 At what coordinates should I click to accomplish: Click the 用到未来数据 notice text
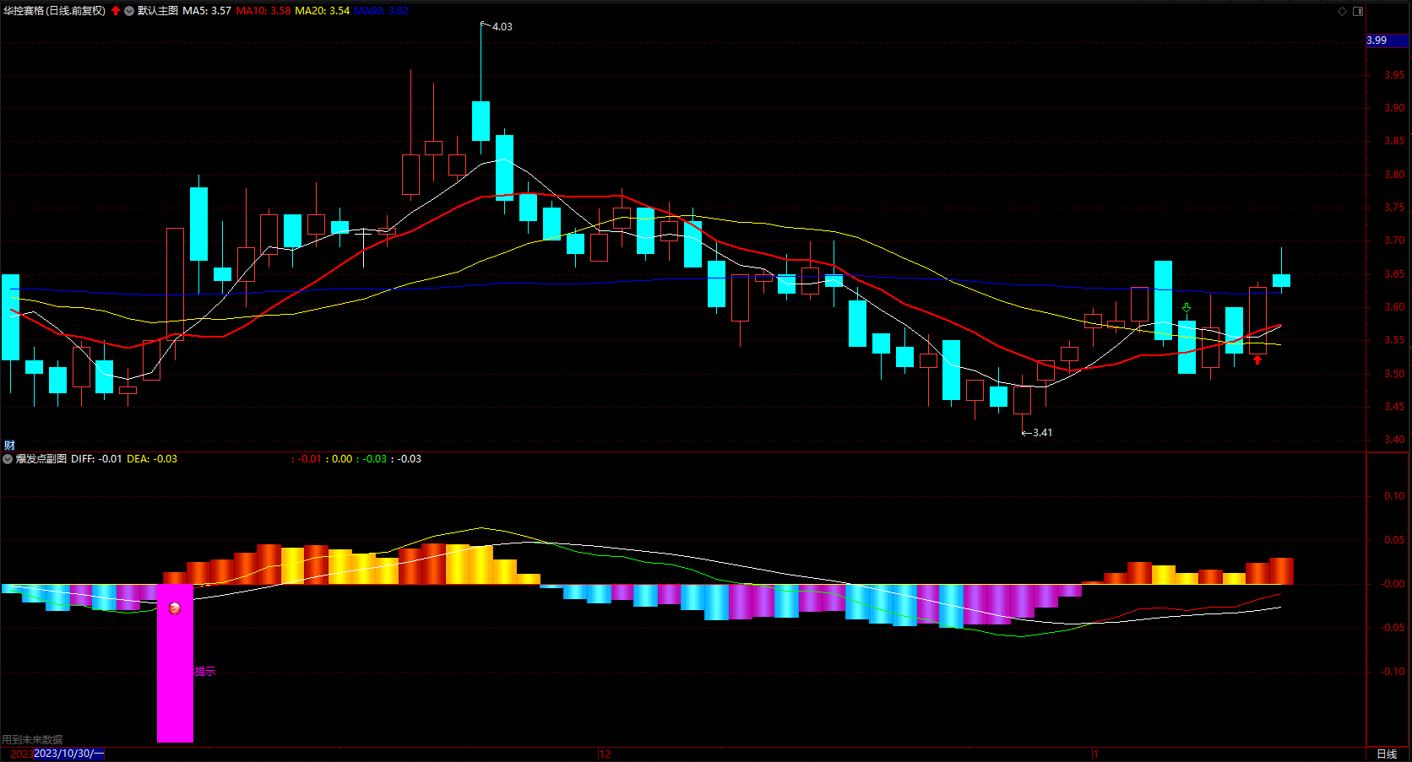(32, 740)
